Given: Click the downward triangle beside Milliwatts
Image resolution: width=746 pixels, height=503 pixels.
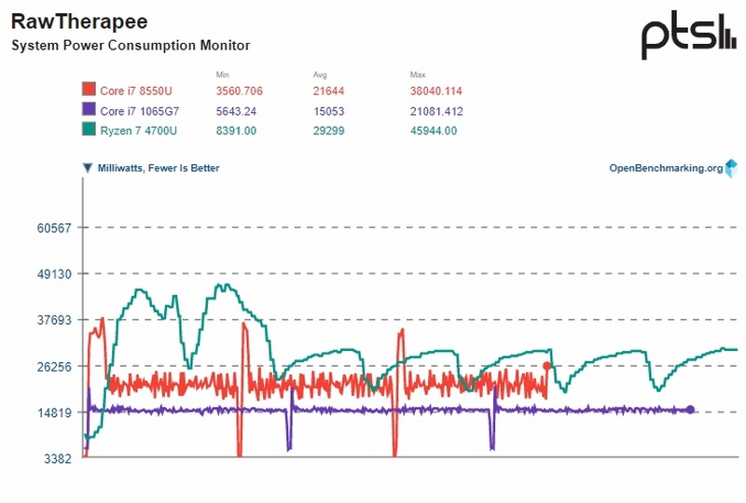Looking at the screenshot, I should 88,168.
